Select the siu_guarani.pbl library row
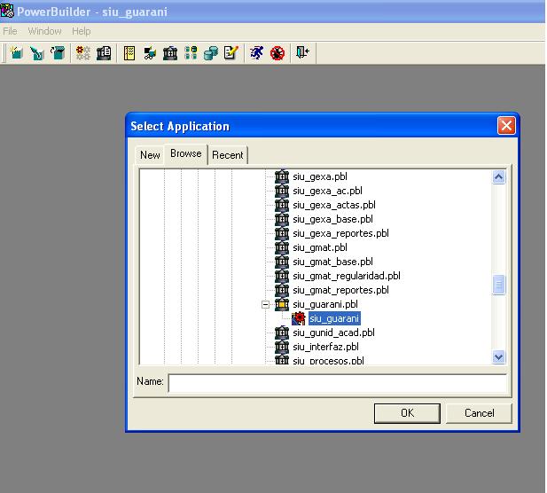Screen dimensions: 547x493 point(325,305)
